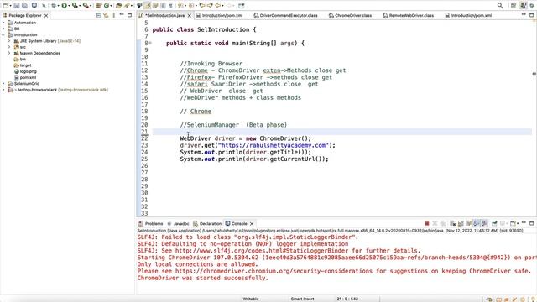
Task: Open DriverCommandExecutor.class tab
Action: tap(285, 15)
